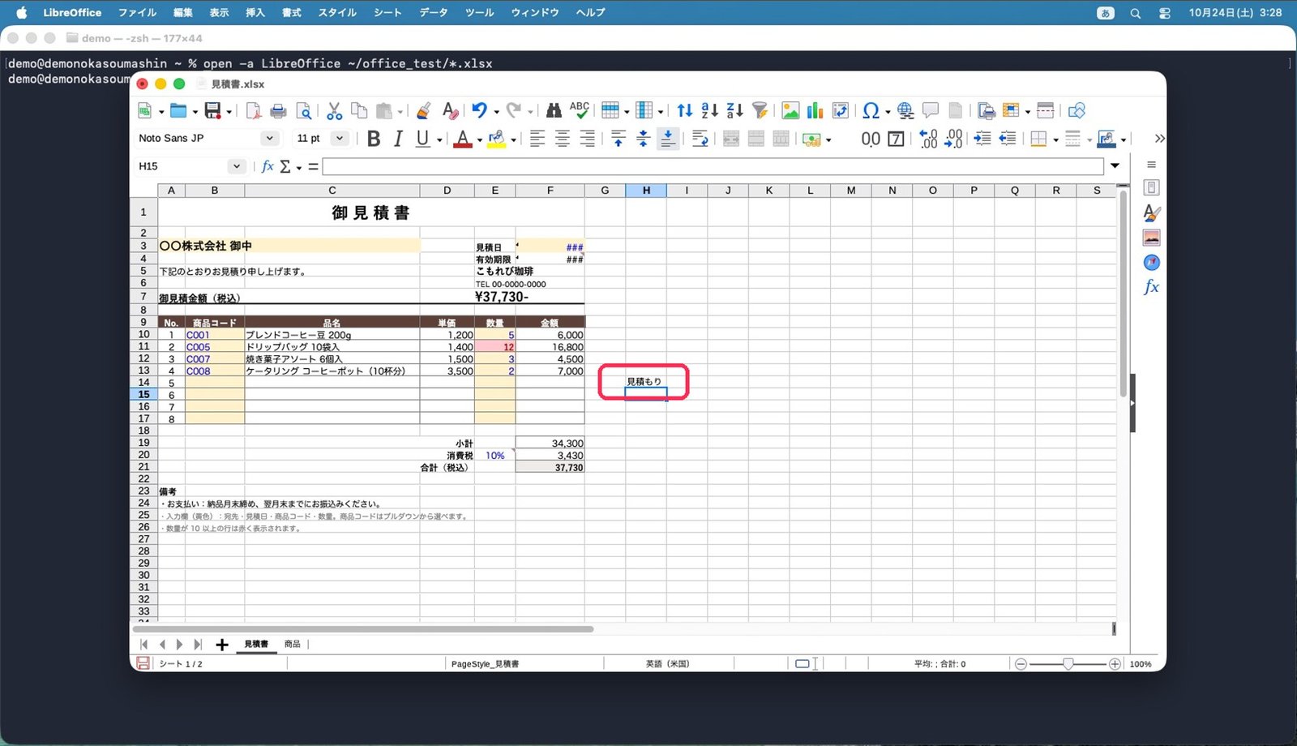The height and width of the screenshot is (746, 1297).
Task: Toggle Wrap Text button
Action: [700, 139]
